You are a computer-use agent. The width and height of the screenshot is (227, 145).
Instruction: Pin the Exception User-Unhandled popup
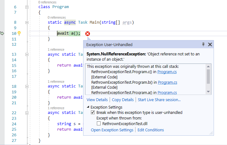(x=203, y=44)
